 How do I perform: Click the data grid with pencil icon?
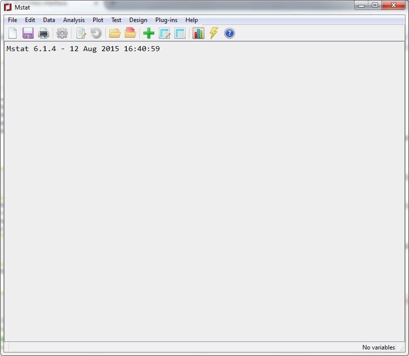coord(164,33)
